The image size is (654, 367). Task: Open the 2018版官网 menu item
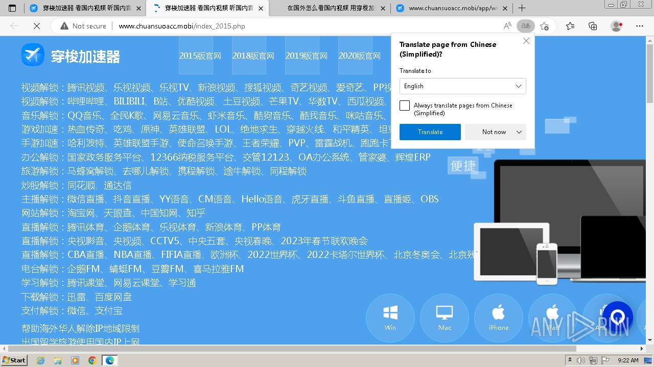253,56
